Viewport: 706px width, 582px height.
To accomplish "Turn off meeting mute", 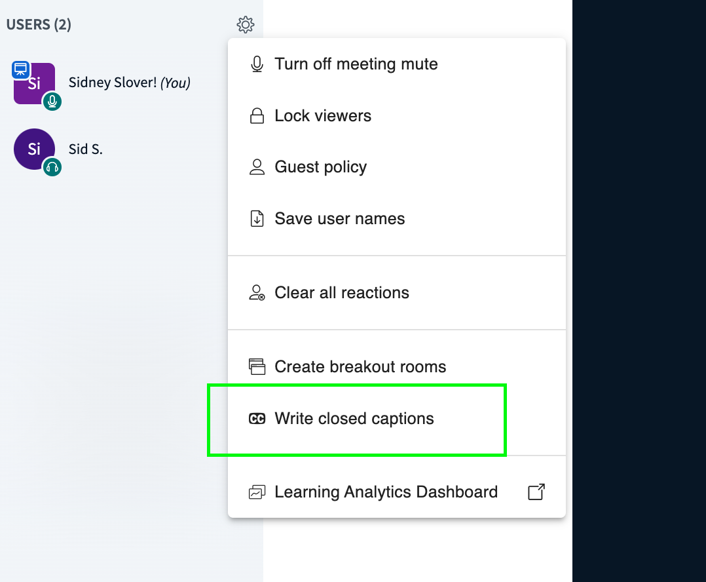I will [x=356, y=64].
